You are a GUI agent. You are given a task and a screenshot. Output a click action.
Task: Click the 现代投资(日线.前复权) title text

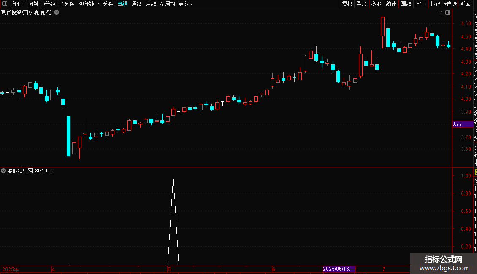pos(27,13)
